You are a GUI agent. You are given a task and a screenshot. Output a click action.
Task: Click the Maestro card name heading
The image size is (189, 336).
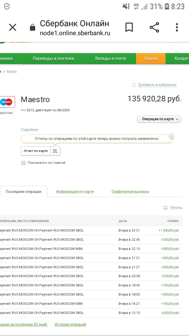35,99
